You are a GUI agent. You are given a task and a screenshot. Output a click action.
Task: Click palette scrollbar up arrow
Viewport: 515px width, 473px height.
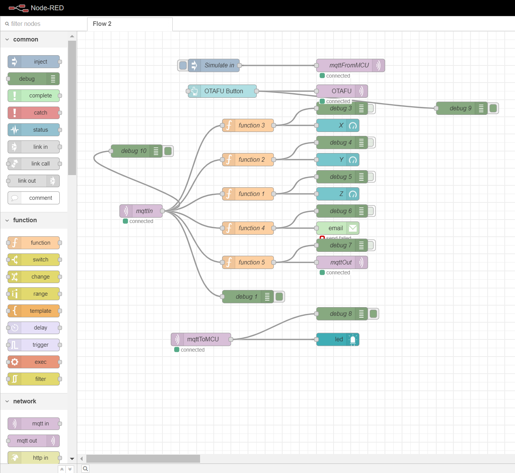click(72, 36)
